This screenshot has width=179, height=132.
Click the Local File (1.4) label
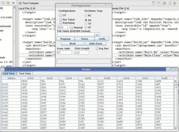point(27,8)
